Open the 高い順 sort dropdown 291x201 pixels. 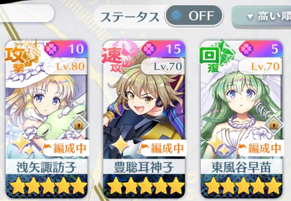(262, 17)
